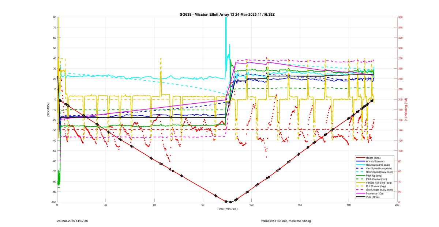439x227 pixels.
Task: Click the magenta solid swatch for Buoyancy (10g)
Action: [360, 193]
